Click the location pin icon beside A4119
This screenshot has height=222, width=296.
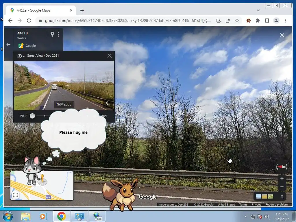[x=52, y=34]
